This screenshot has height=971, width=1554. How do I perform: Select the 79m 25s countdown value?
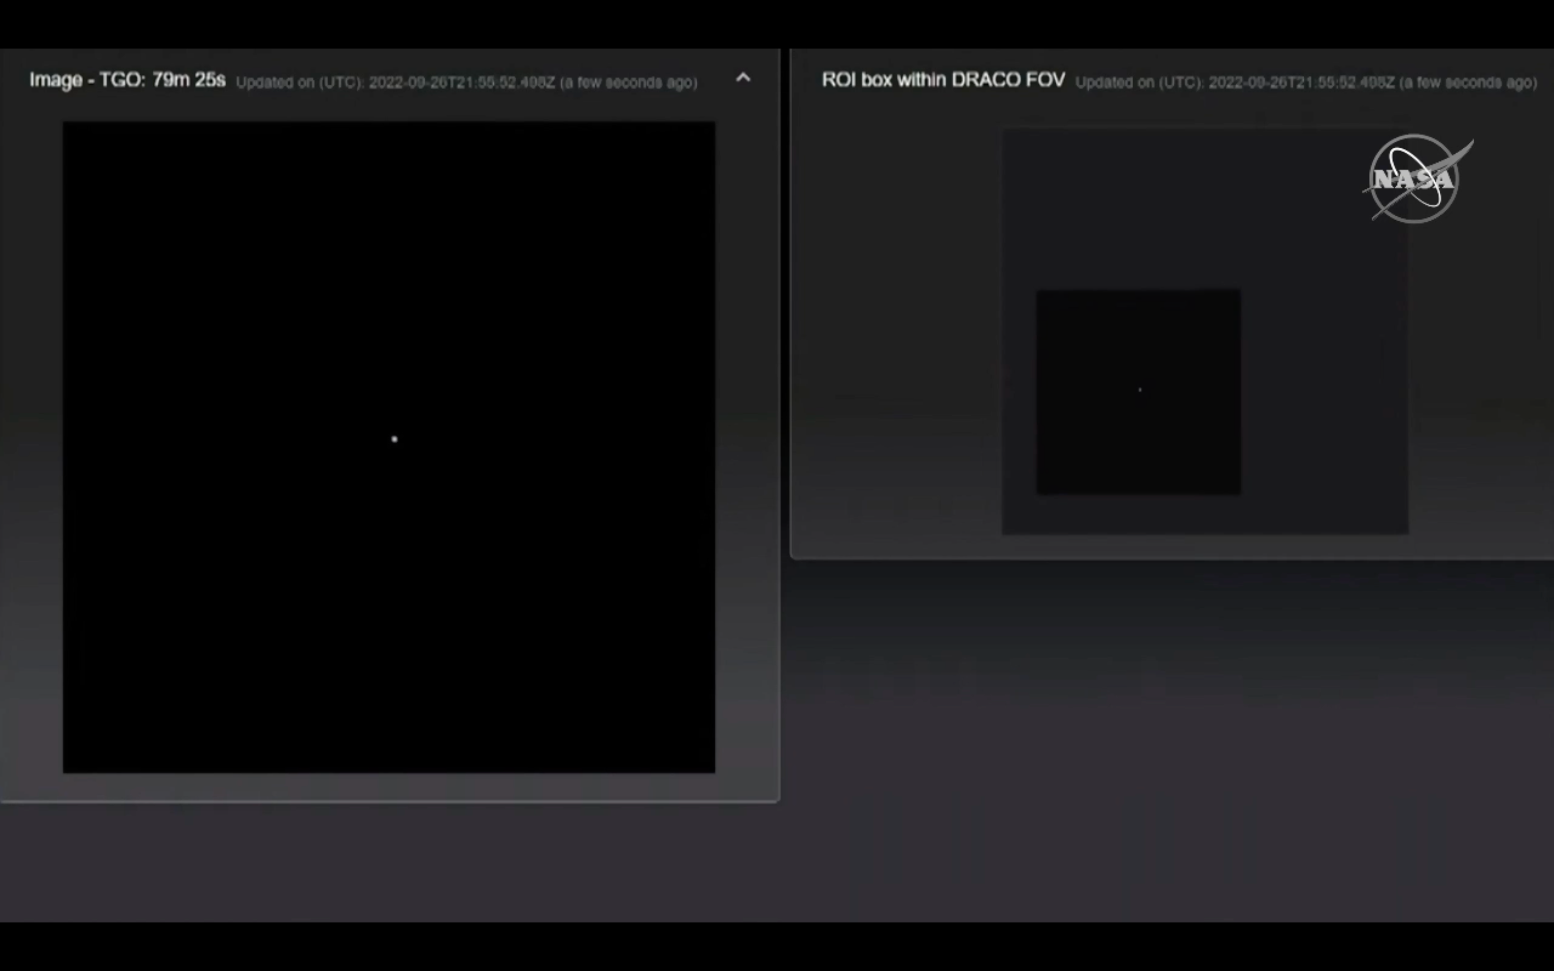(x=189, y=80)
